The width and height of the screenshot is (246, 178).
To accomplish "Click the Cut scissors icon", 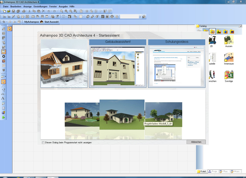I will click(29, 11).
